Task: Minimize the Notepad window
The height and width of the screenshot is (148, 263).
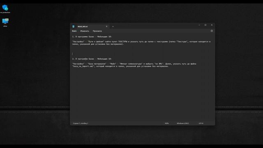Action: tap(199, 25)
